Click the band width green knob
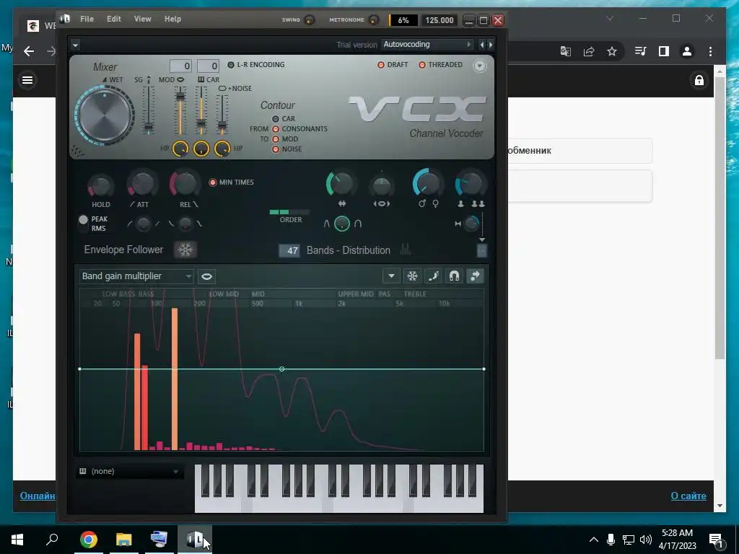The width and height of the screenshot is (739, 554). [341, 184]
